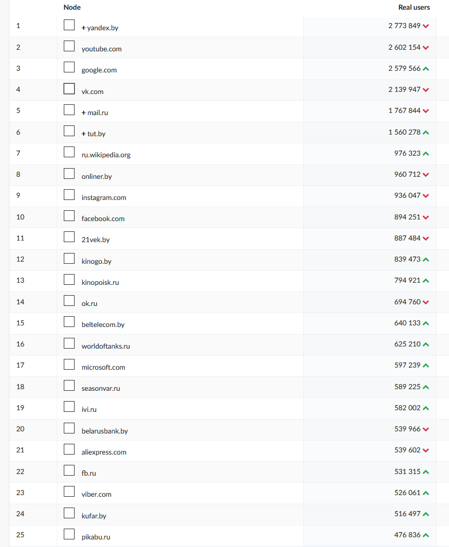This screenshot has width=449, height=547.
Task: Click the red down arrow beside yandex.by users
Action: tap(426, 26)
